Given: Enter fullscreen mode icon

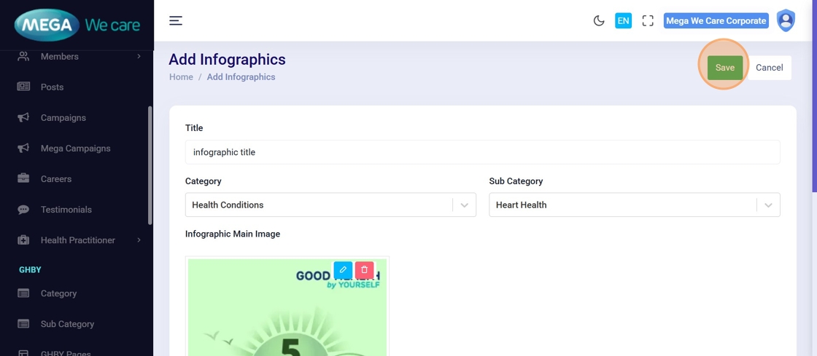Looking at the screenshot, I should tap(648, 21).
